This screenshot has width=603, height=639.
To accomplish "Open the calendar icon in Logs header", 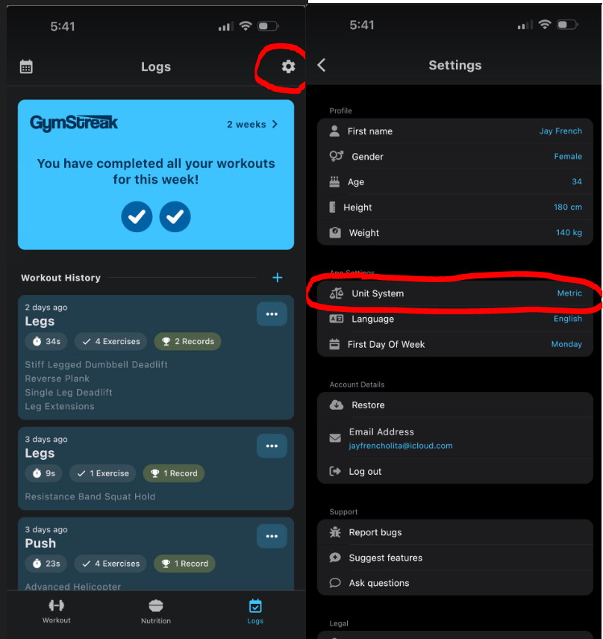I will [26, 66].
